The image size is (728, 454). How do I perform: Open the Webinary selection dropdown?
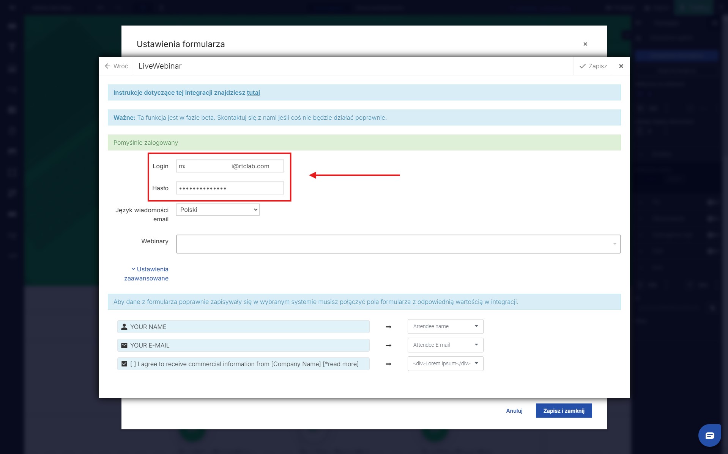tap(398, 244)
